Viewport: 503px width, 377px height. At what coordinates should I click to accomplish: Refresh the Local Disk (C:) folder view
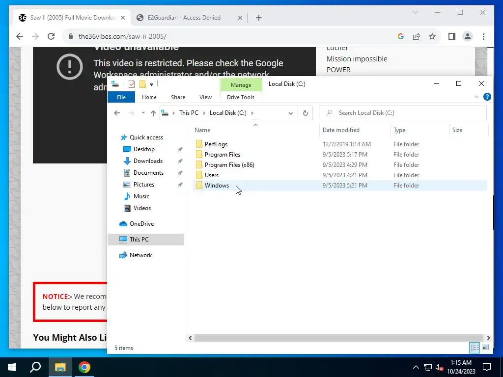[x=306, y=113]
